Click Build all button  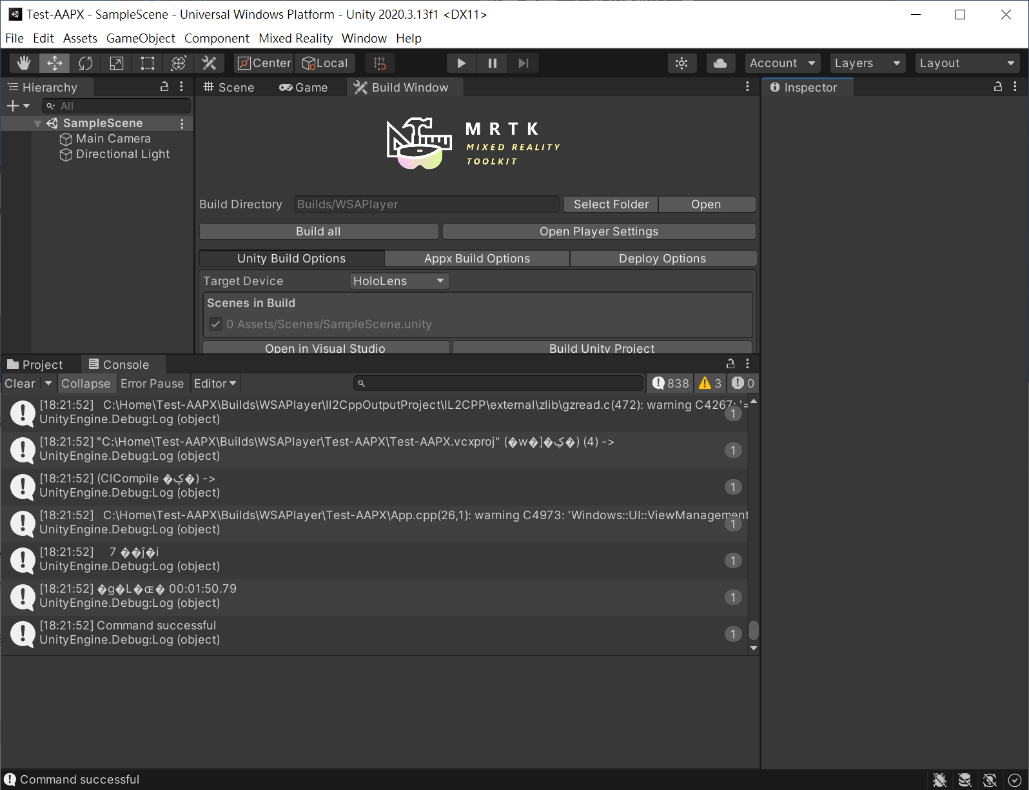pyautogui.click(x=318, y=232)
